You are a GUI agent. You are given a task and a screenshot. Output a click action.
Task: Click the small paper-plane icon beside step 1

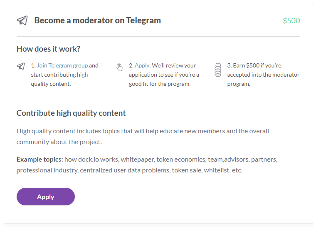[21, 66]
